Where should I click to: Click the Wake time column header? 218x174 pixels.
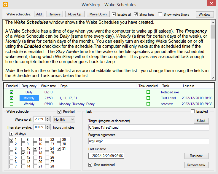pos(48,86)
